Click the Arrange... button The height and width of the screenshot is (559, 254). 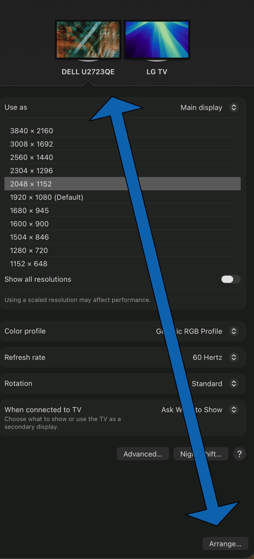click(x=225, y=544)
